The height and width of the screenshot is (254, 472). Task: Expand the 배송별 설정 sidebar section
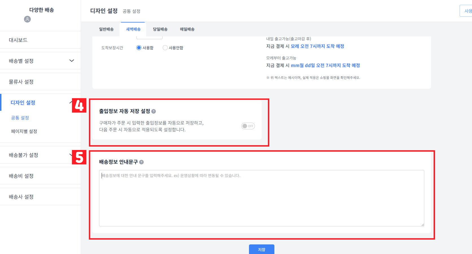(40, 61)
